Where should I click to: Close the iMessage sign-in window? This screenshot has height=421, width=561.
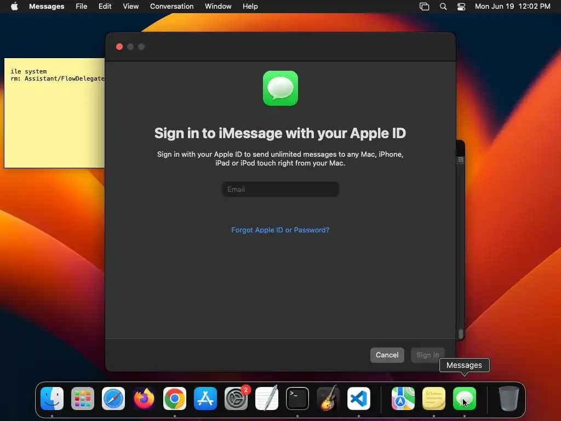[x=119, y=47]
